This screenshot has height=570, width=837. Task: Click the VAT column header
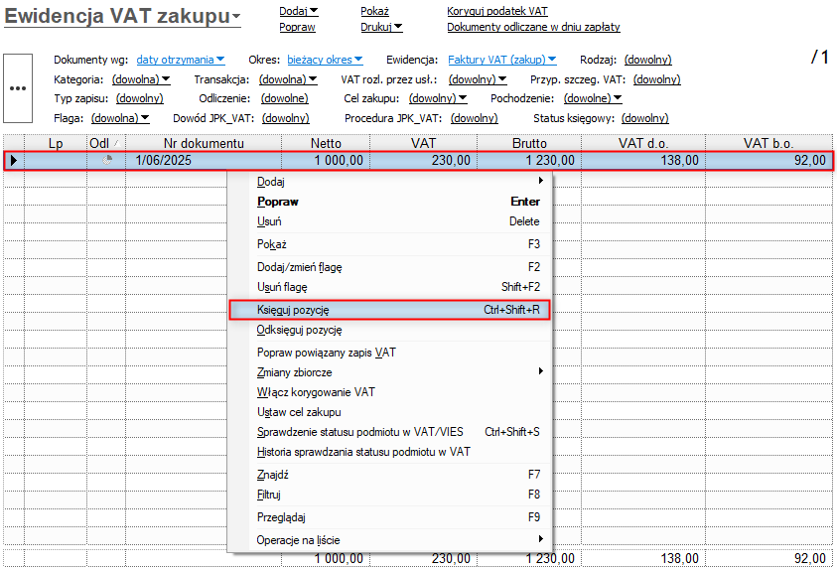click(423, 143)
